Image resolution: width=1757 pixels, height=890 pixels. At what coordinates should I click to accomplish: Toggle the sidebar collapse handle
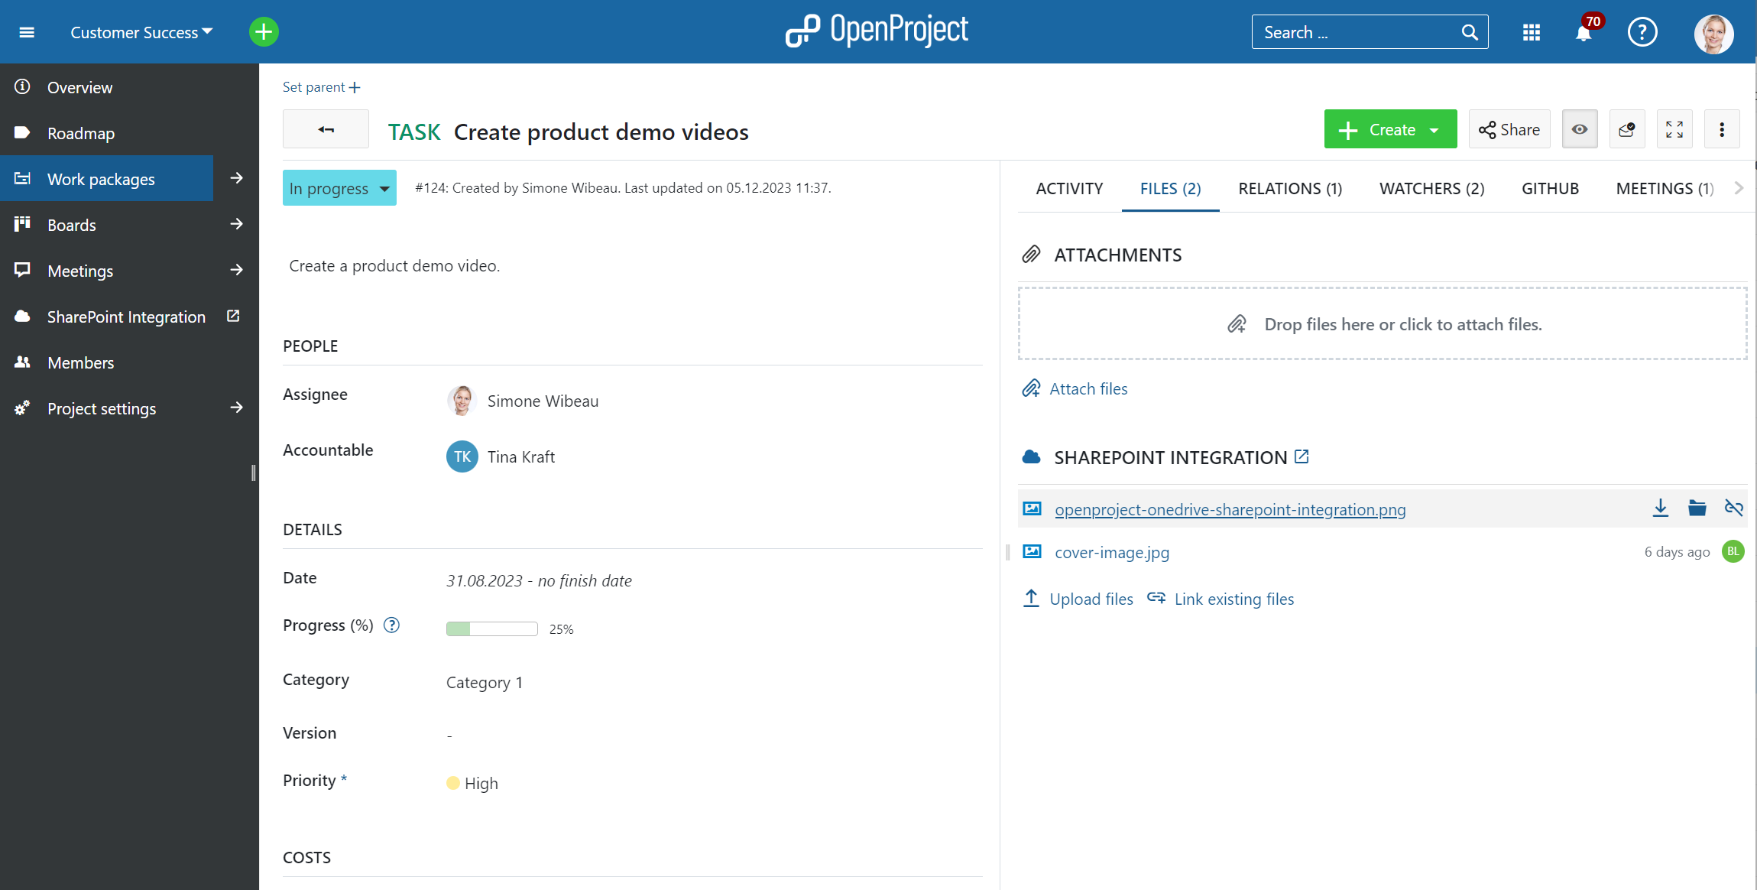[x=254, y=473]
